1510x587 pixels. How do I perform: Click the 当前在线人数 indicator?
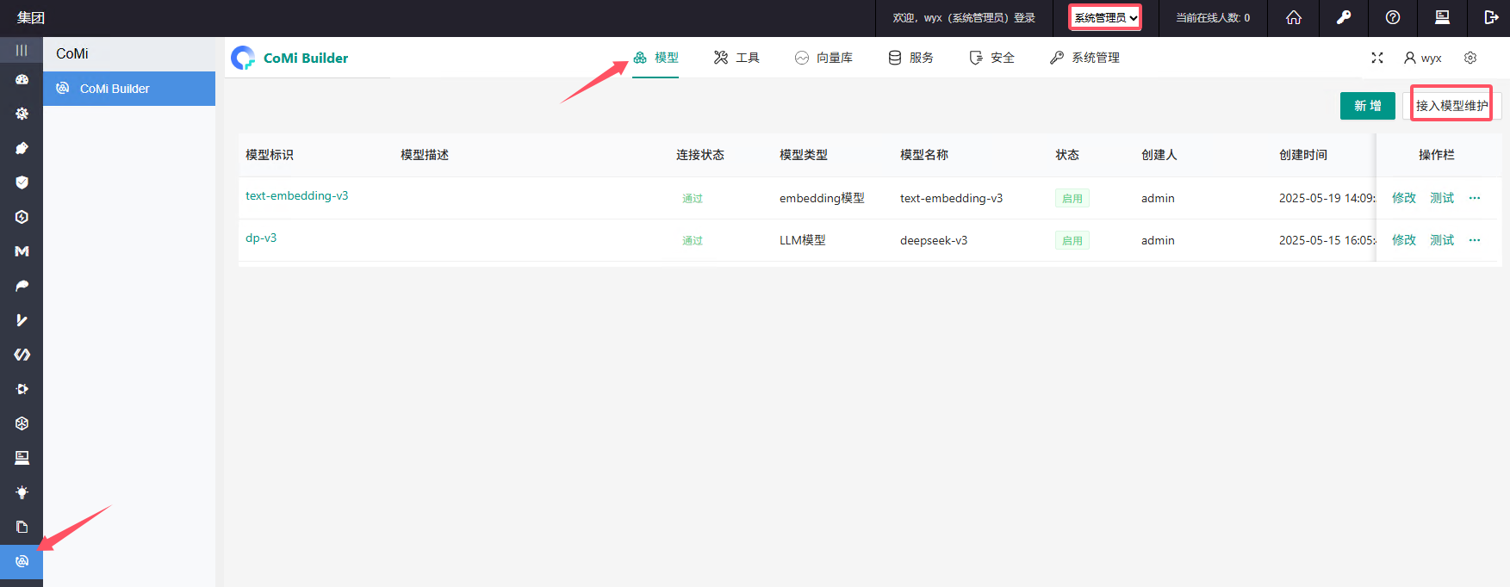click(x=1213, y=17)
